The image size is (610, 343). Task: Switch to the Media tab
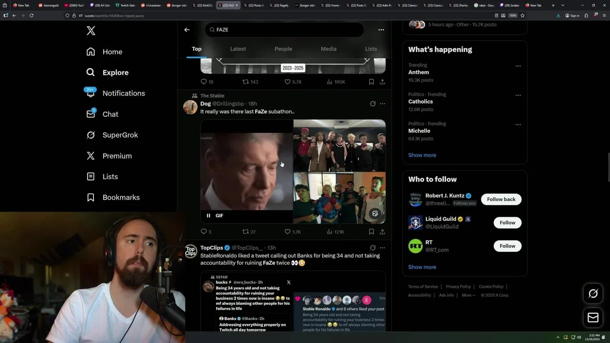(328, 49)
